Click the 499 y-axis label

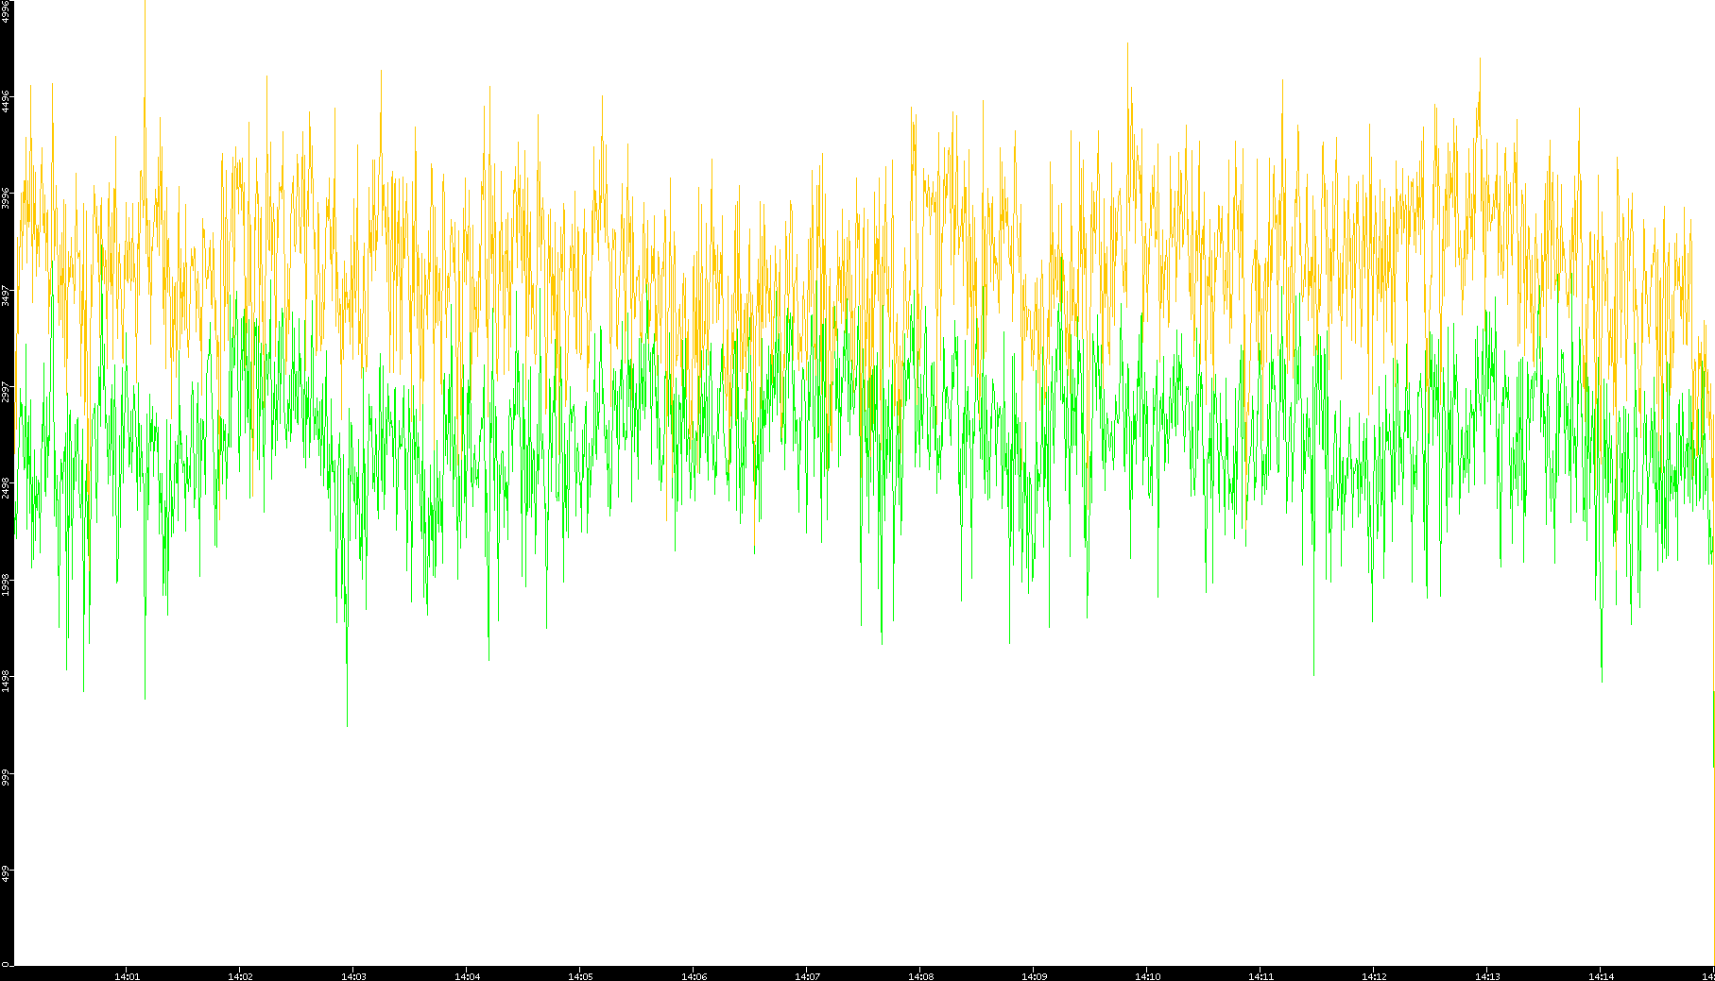pos(7,872)
